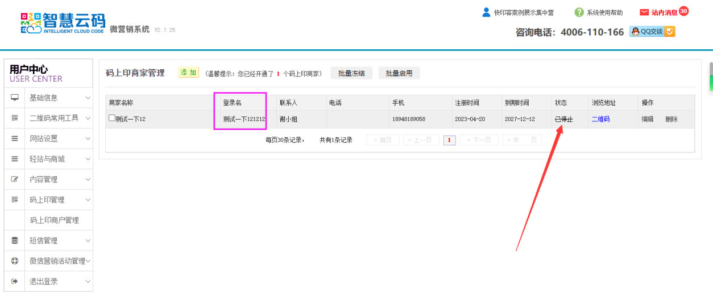Click the green vertical scrollbar on right
This screenshot has height=292, width=713.
(710, 77)
